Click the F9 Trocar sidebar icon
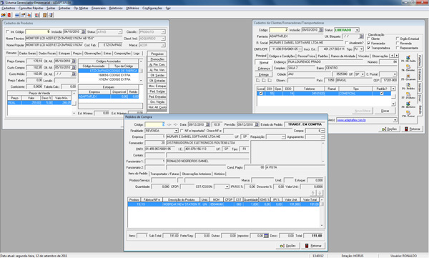This screenshot has height=258, width=429. click(408, 113)
